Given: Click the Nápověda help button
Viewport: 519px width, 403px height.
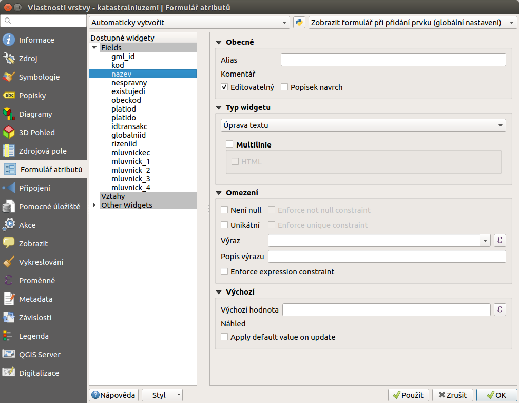Looking at the screenshot, I should pos(114,395).
